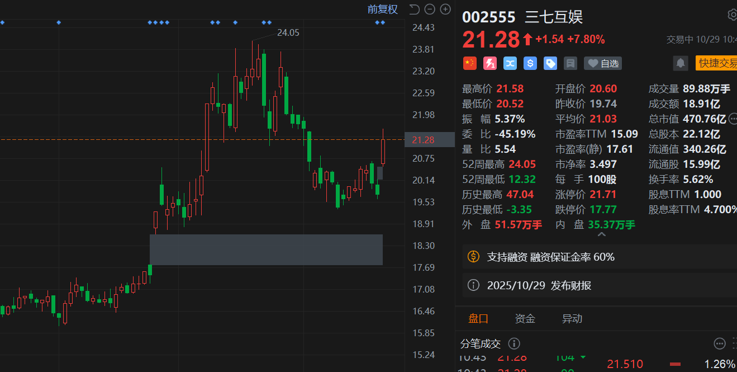
Task: Open price alert bell icon
Action: tap(681, 63)
